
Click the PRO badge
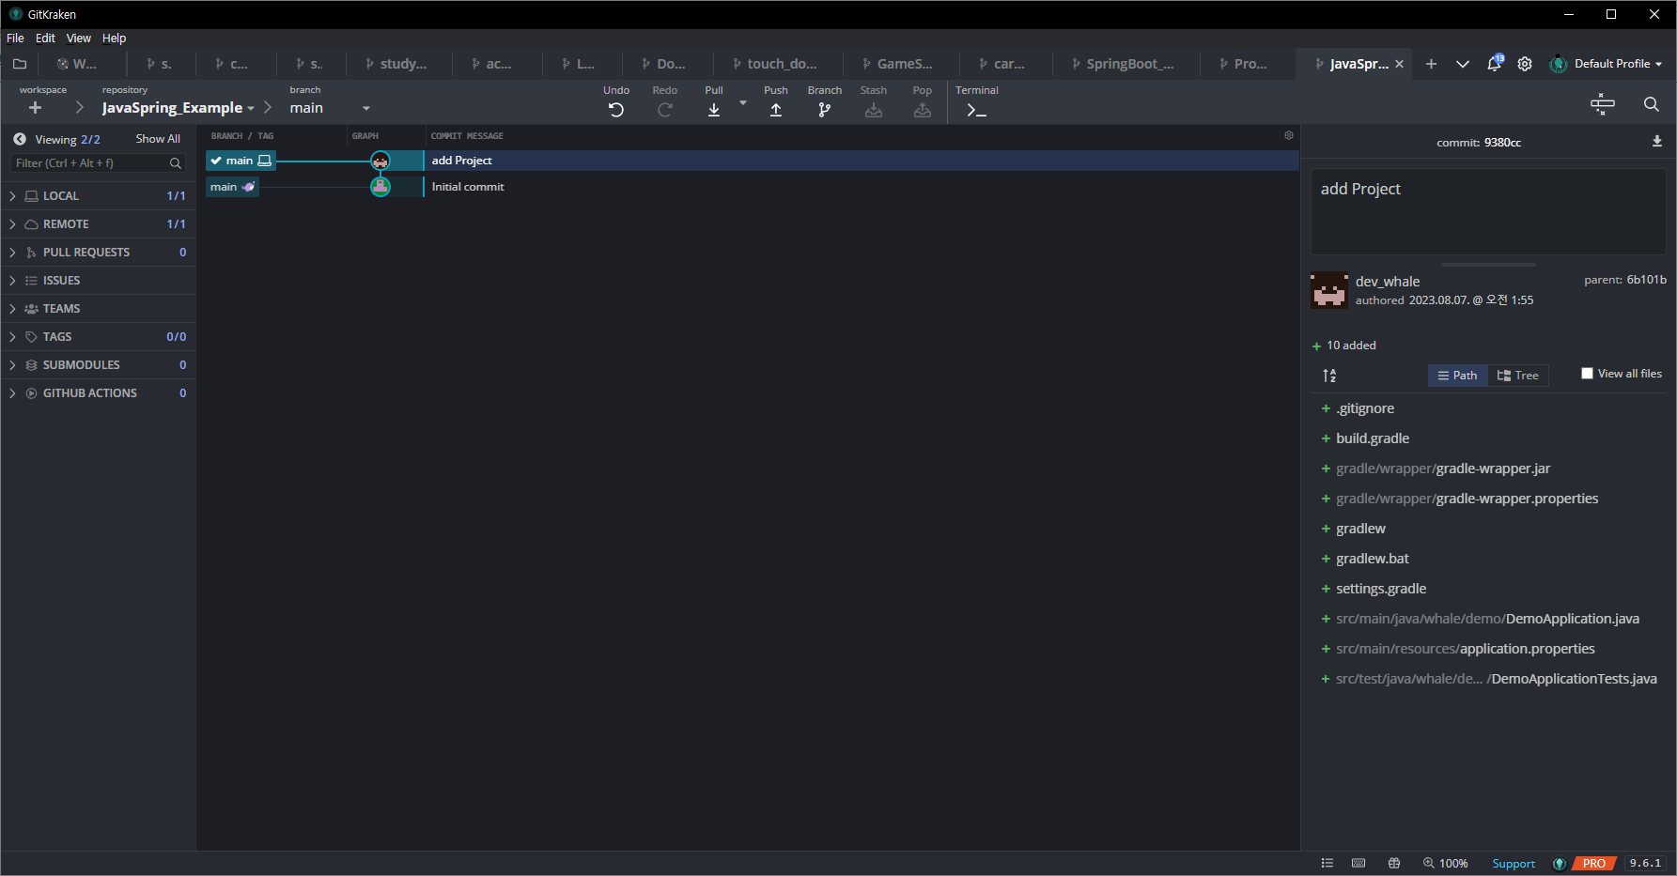pos(1594,864)
